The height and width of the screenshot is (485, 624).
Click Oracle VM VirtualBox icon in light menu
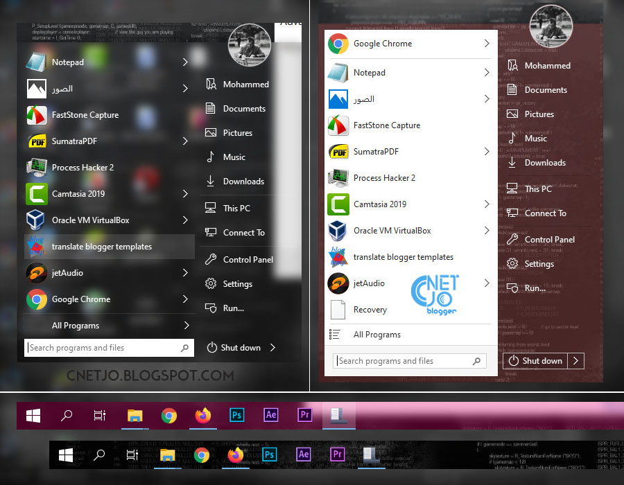338,231
